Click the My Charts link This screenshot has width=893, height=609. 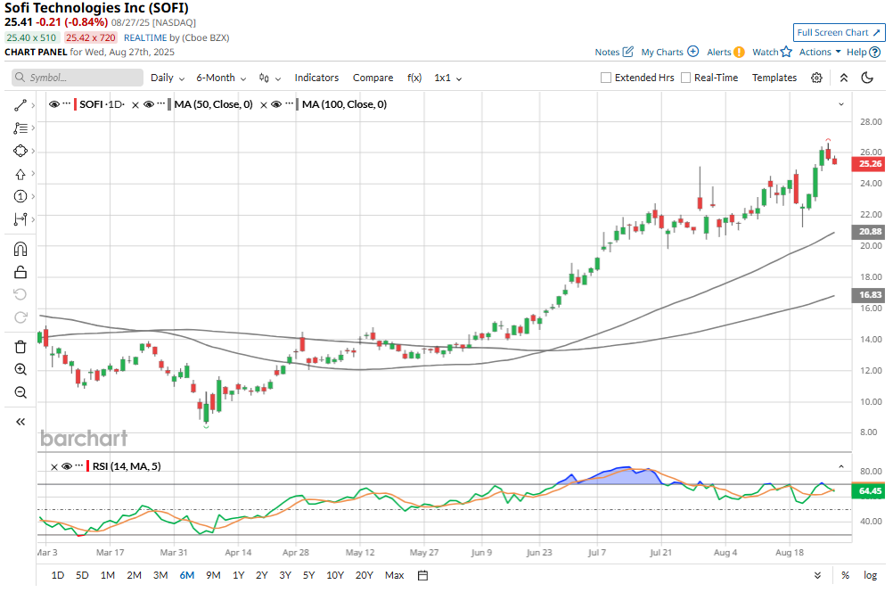pyautogui.click(x=662, y=52)
